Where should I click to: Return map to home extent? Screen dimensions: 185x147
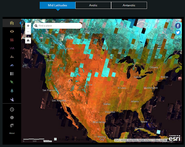click(28, 41)
